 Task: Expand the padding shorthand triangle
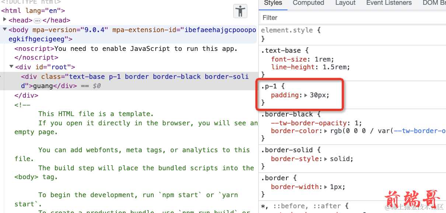306,95
